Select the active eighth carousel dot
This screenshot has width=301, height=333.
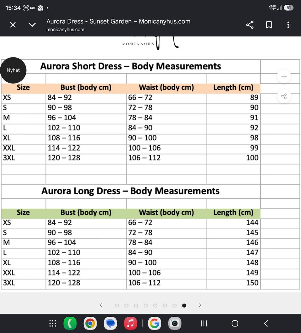click(184, 305)
